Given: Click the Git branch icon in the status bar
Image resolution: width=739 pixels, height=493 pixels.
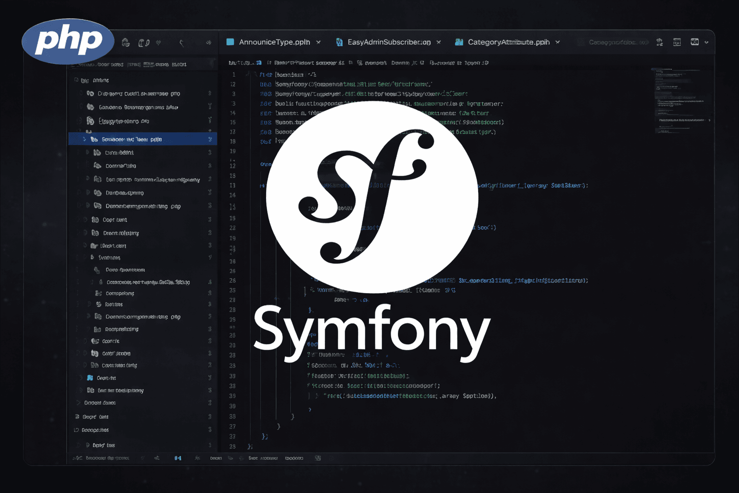Looking at the screenshot, I should pyautogui.click(x=78, y=458).
